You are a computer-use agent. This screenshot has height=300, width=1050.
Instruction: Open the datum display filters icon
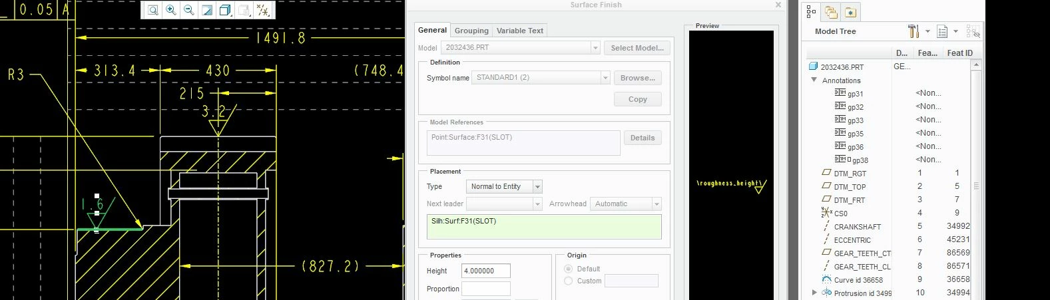[263, 10]
